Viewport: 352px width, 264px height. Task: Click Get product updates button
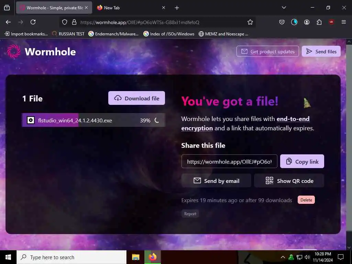(x=267, y=52)
